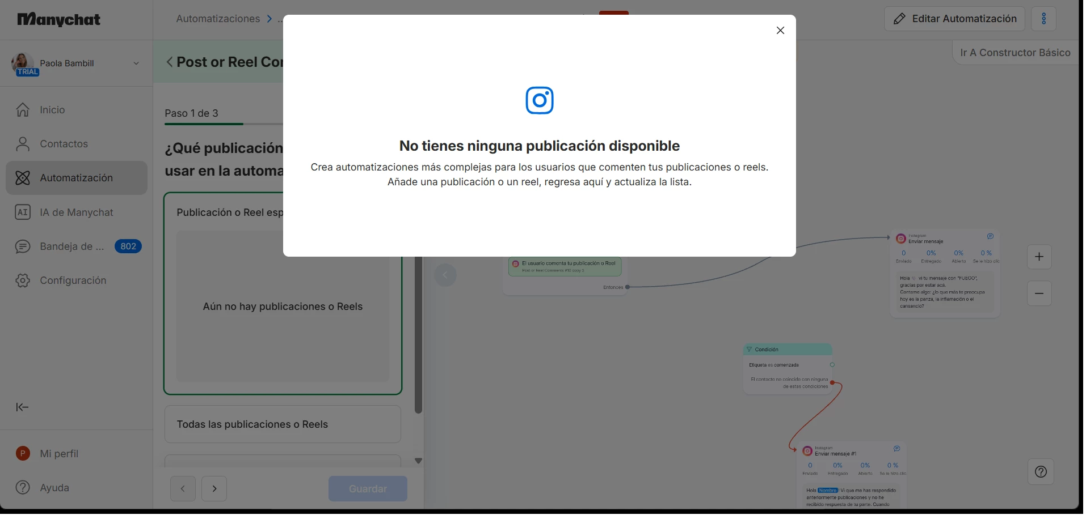Viewport: 1086px width, 515px height.
Task: Click the red no-match connector dot
Action: 832,383
